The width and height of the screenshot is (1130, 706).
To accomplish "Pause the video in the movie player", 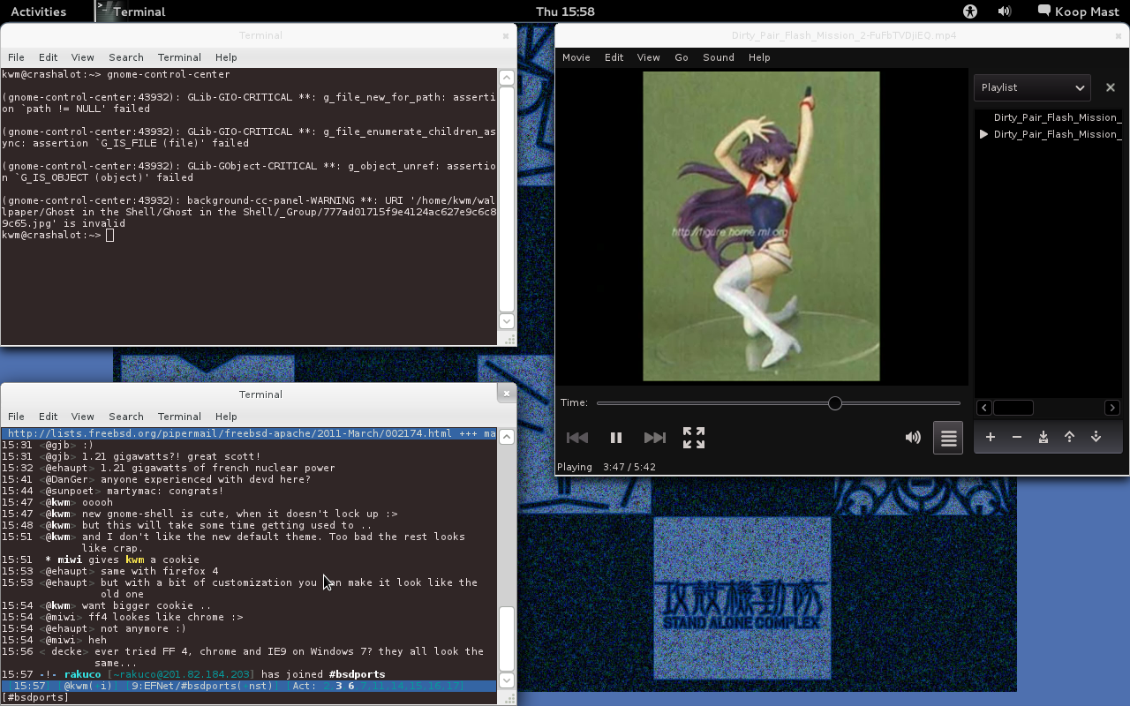I will pos(616,438).
